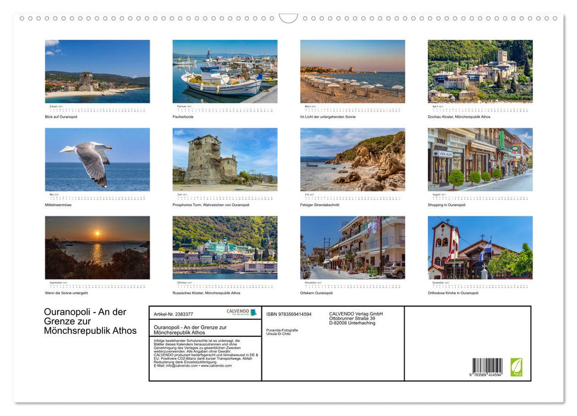577x416 pixels.
Task: Click the Blick auf Ouranopoli thumbnail
Action: point(97,71)
